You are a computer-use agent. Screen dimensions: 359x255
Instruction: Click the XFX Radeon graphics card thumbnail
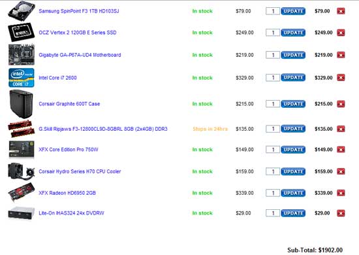pyautogui.click(x=22, y=192)
